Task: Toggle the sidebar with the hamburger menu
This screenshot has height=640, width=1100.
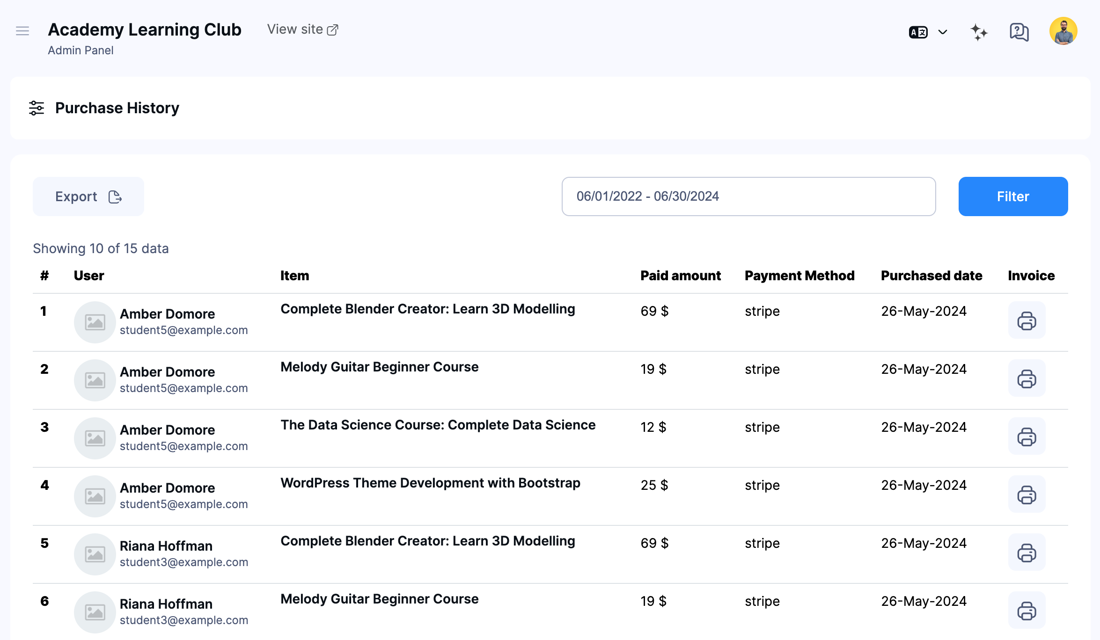Action: point(22,31)
